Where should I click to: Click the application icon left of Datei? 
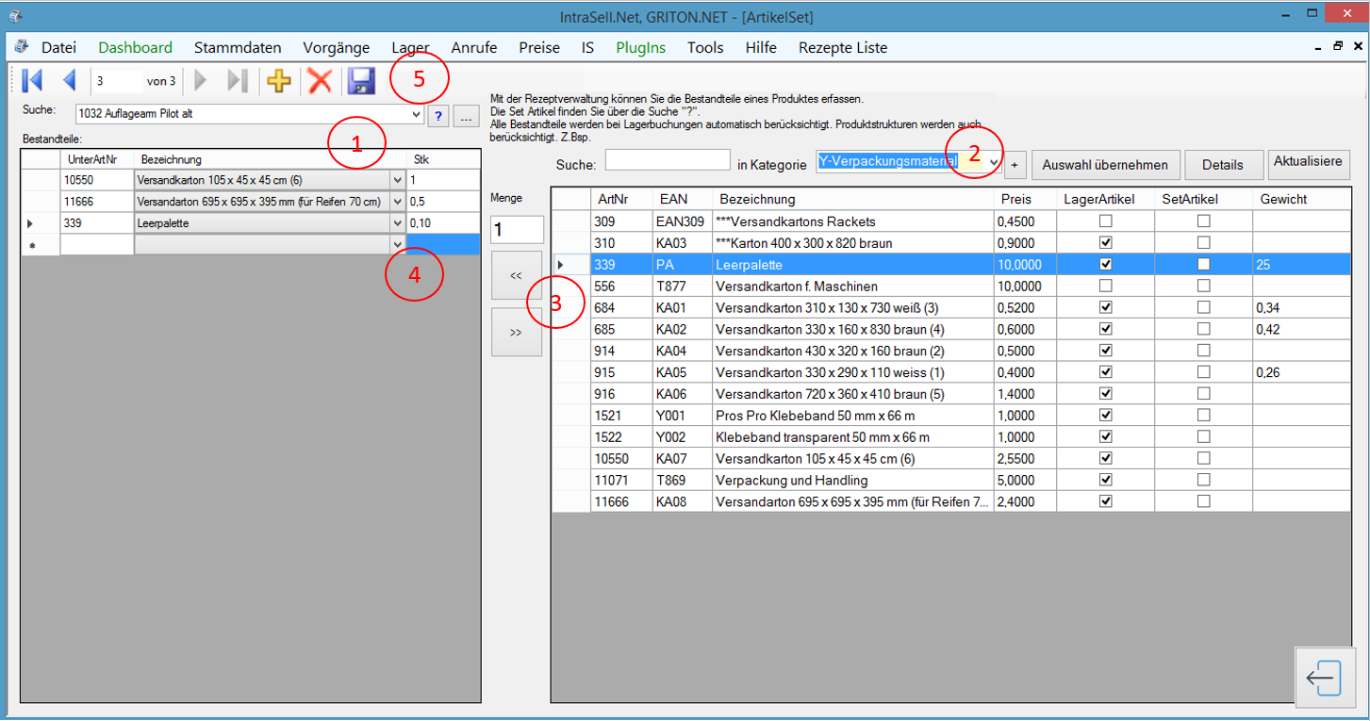point(21,47)
